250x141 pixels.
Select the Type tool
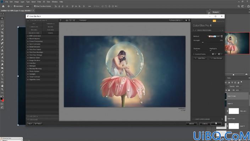[x=2, y=75]
